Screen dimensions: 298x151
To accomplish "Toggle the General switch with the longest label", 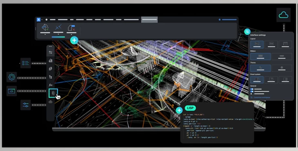I will [x=252, y=91].
